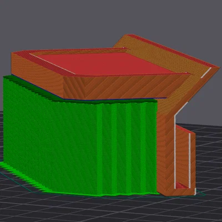Click the red top solid infill surface

(107, 64)
